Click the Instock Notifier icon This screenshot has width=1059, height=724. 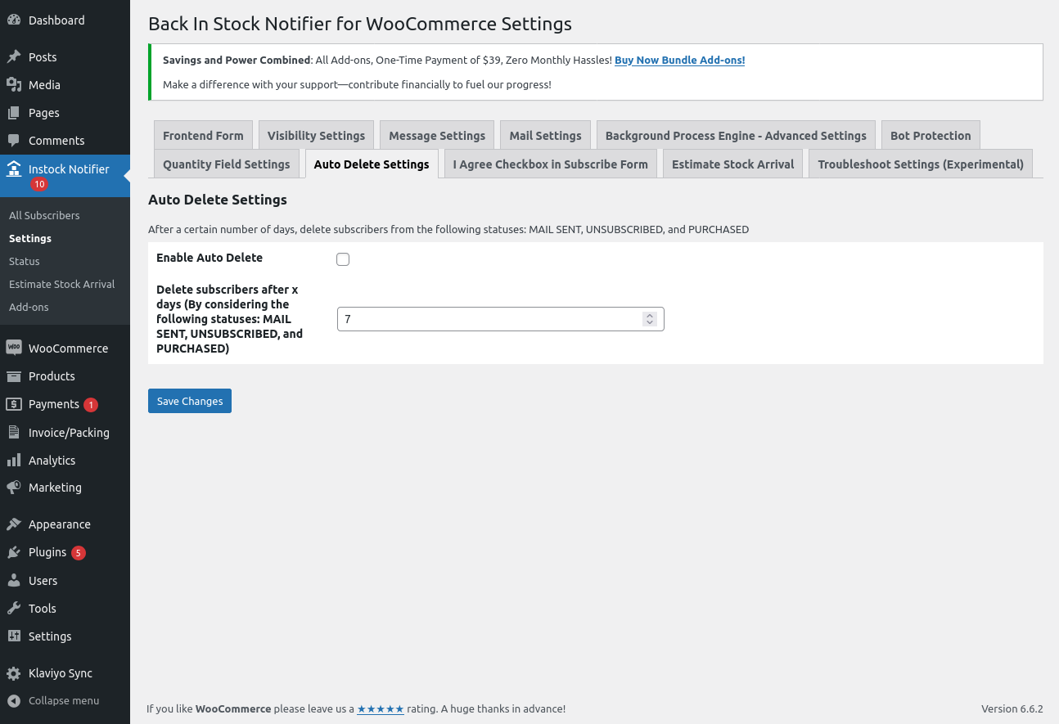coord(14,169)
